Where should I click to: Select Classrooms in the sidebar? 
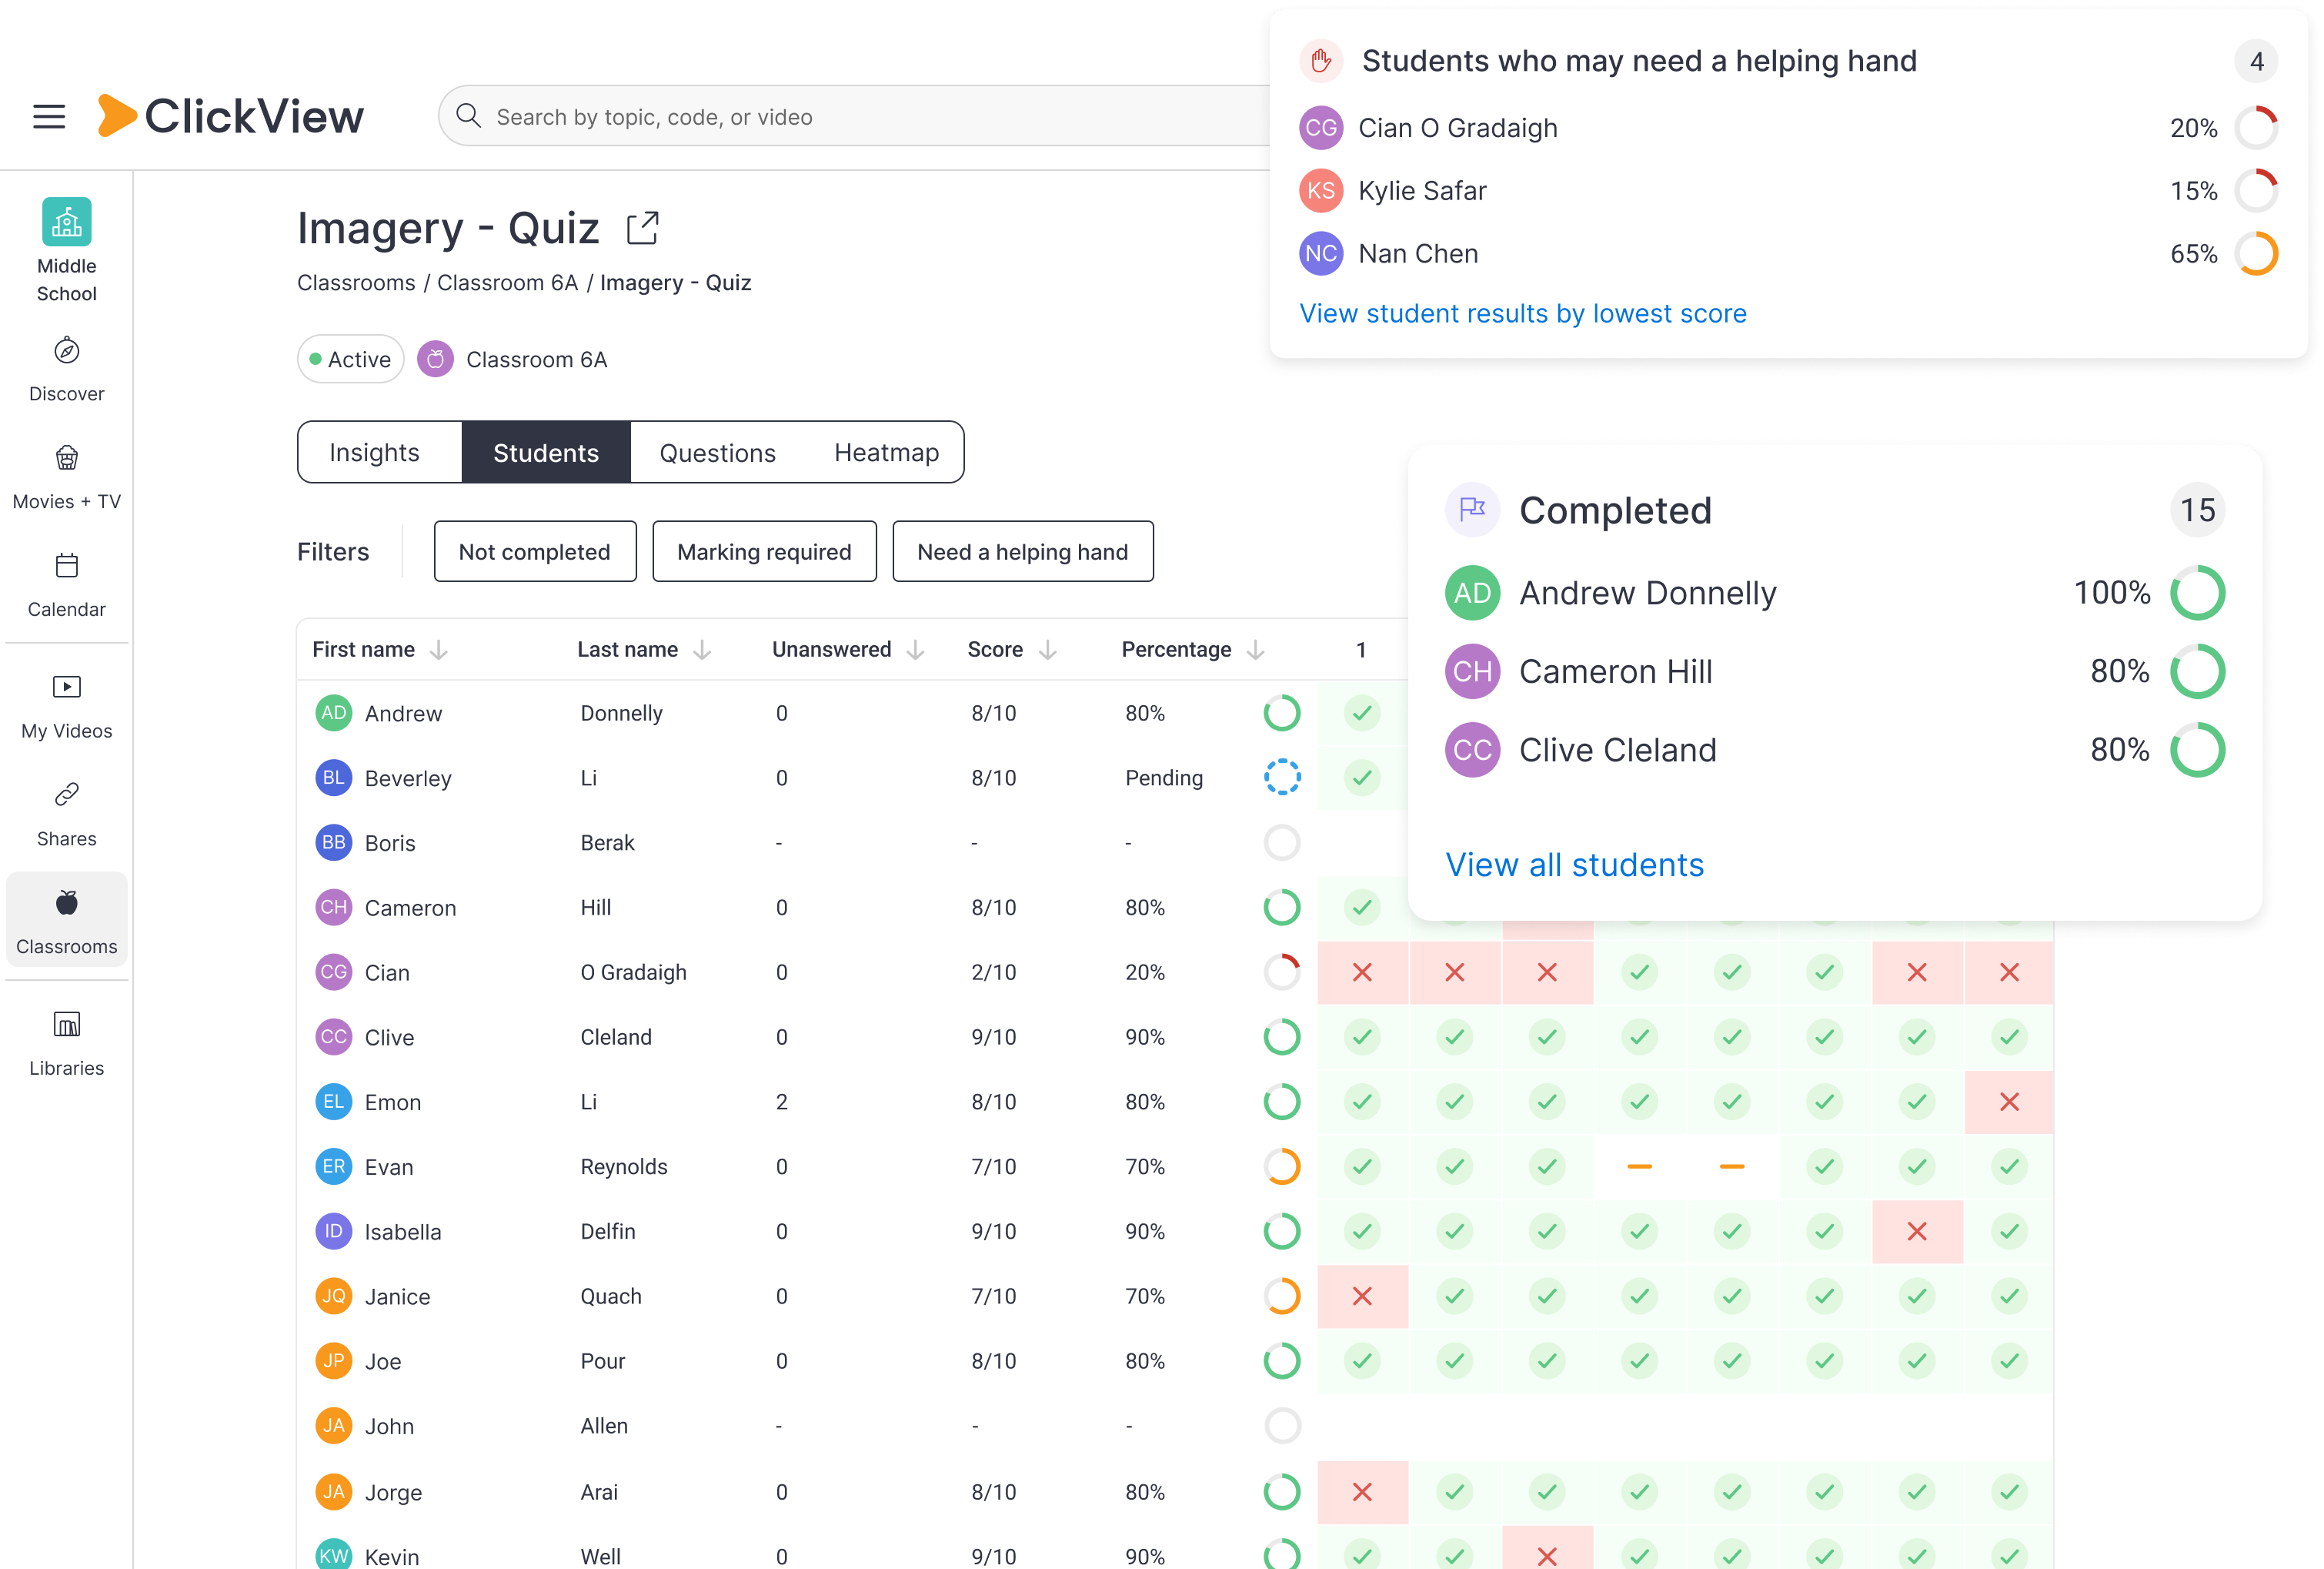(66, 919)
